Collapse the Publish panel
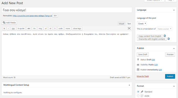This screenshot has height=98, width=178. [x=174, y=48]
